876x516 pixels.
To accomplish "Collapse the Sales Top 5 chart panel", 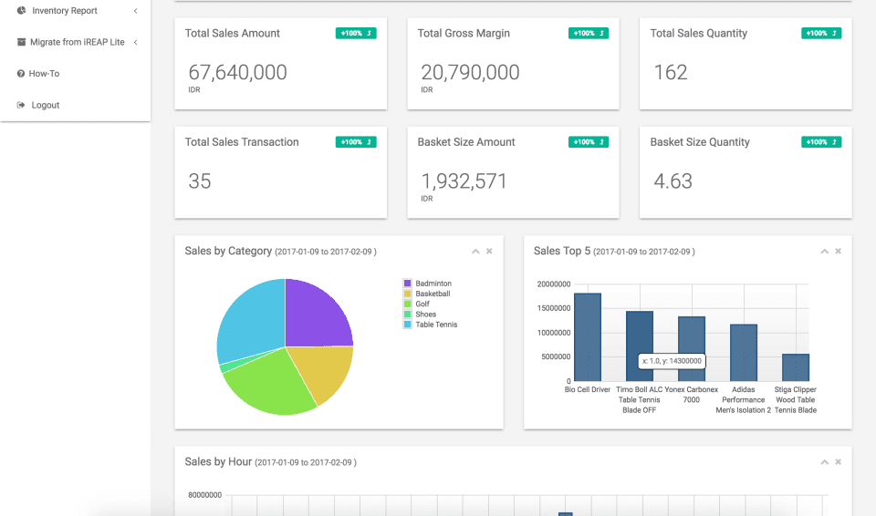I will click(824, 252).
